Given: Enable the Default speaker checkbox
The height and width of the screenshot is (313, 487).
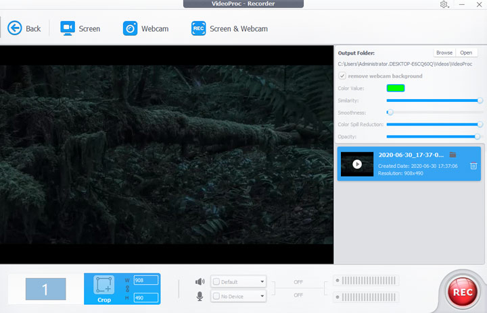Looking at the screenshot, I should pos(216,281).
